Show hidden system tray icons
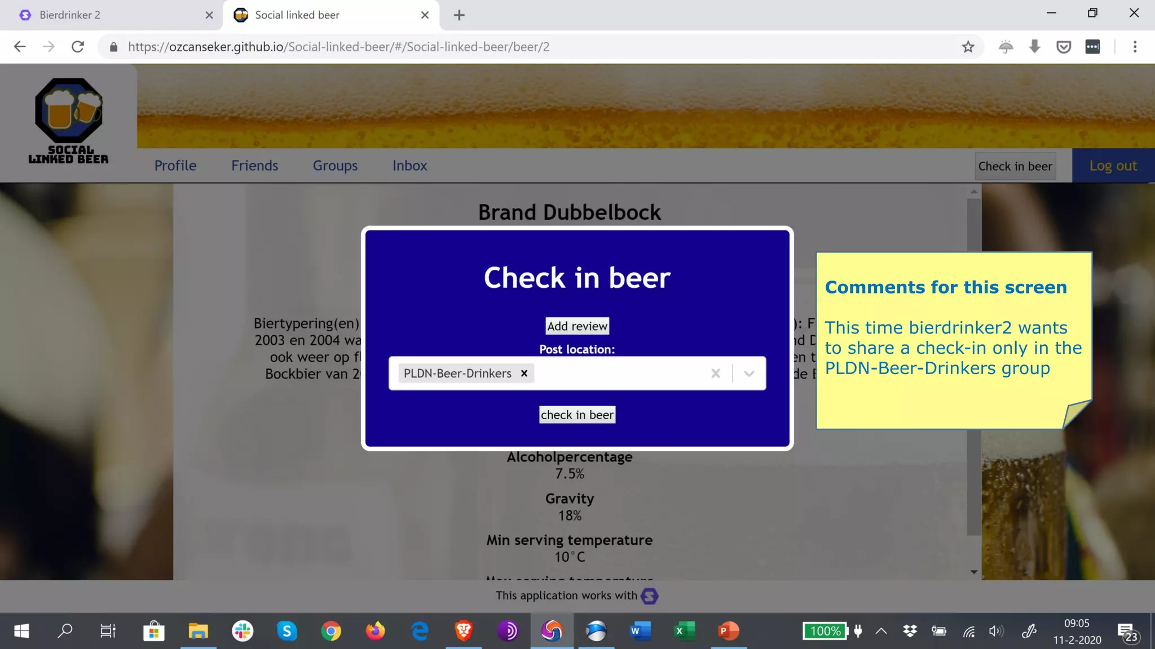 [x=881, y=631]
